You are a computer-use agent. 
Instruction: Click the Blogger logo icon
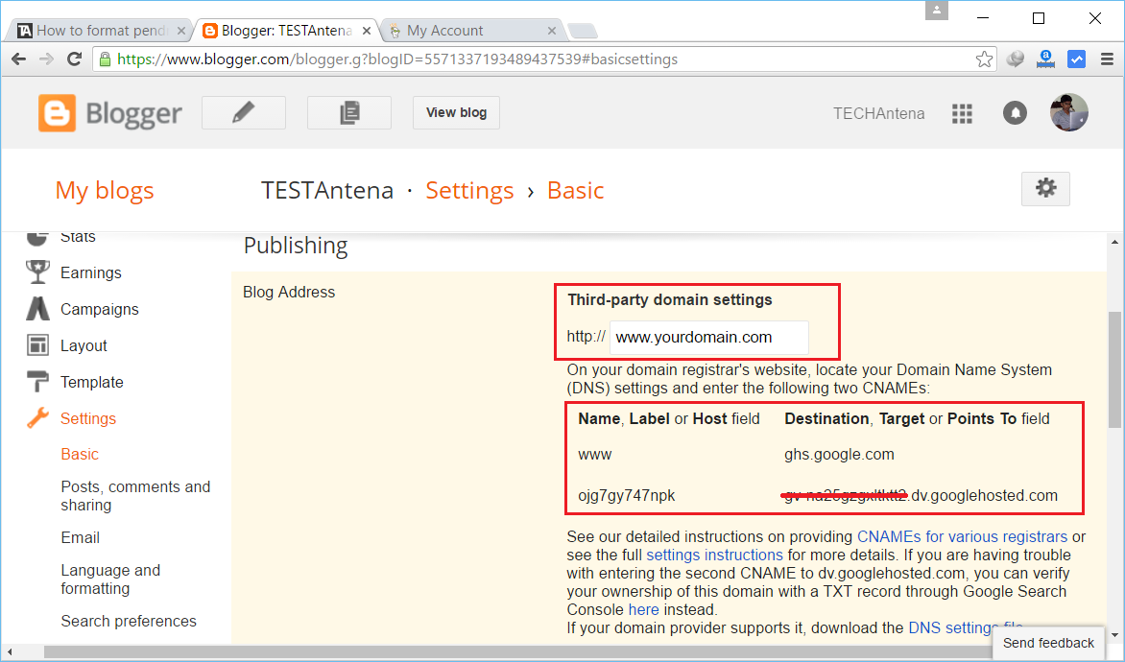(57, 113)
